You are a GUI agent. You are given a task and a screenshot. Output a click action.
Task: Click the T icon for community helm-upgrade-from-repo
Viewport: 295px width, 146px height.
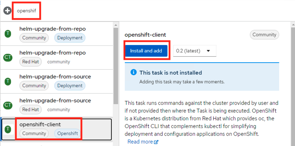click(x=8, y=33)
